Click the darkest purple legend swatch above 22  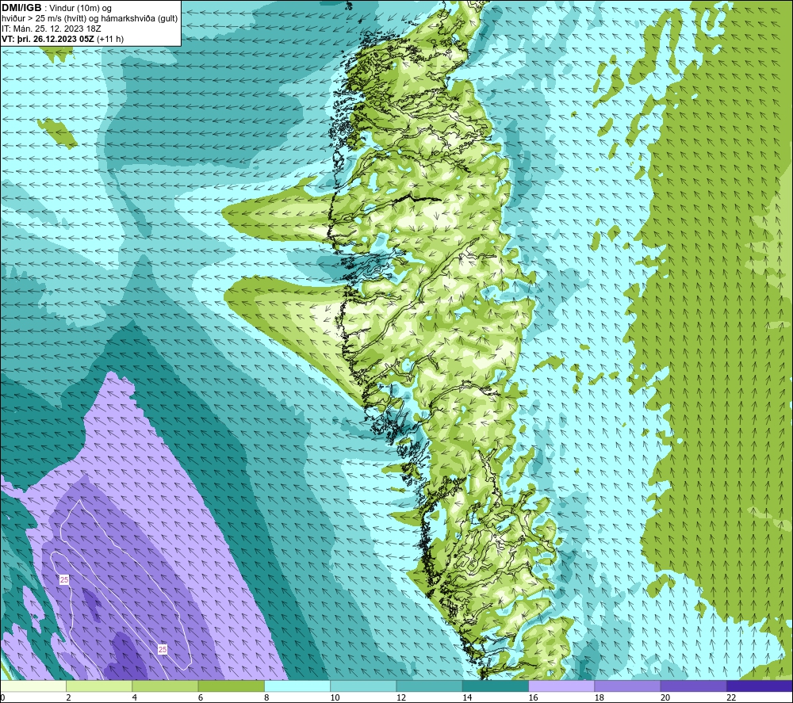coord(760,686)
